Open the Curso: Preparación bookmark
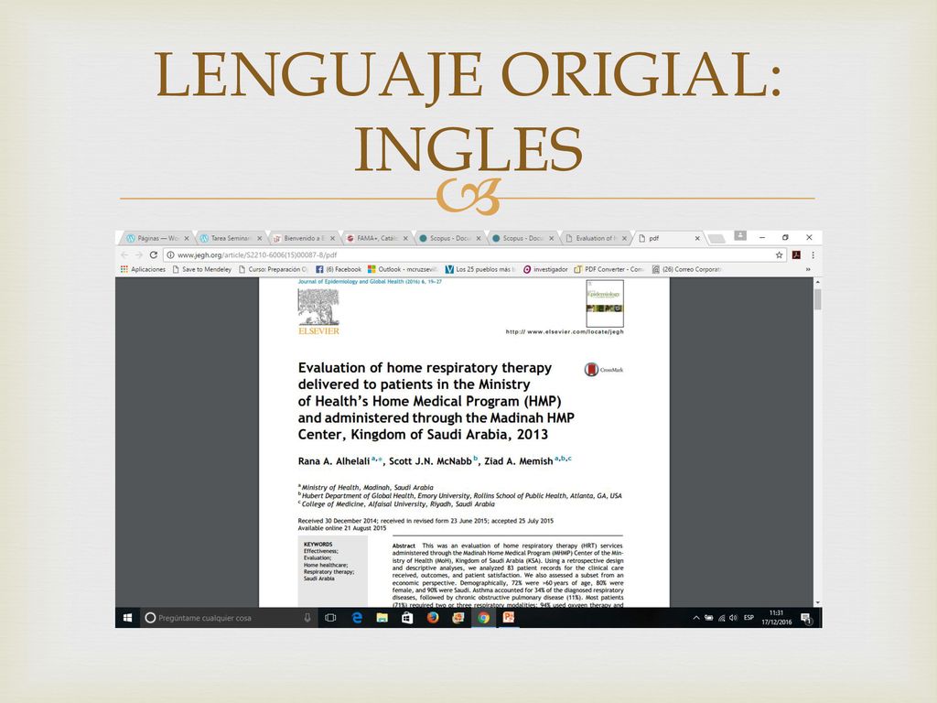 pos(273,270)
